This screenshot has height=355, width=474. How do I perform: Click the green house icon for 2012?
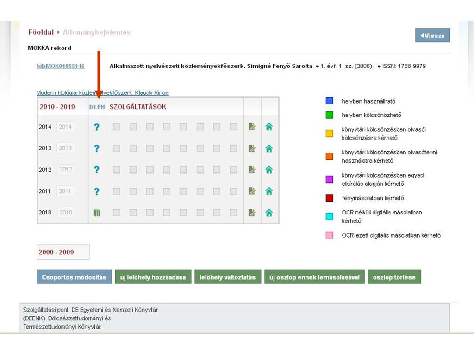coord(269,170)
